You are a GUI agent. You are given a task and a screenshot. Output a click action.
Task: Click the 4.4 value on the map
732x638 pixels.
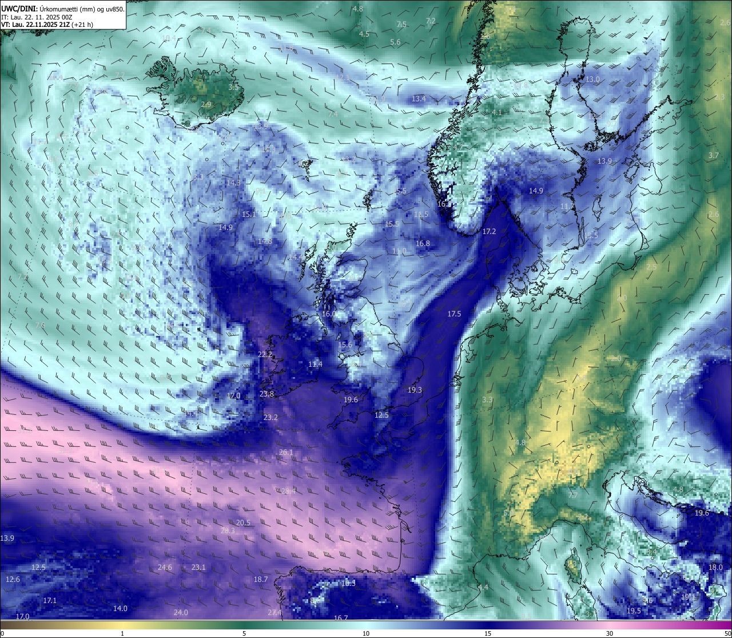483,588
